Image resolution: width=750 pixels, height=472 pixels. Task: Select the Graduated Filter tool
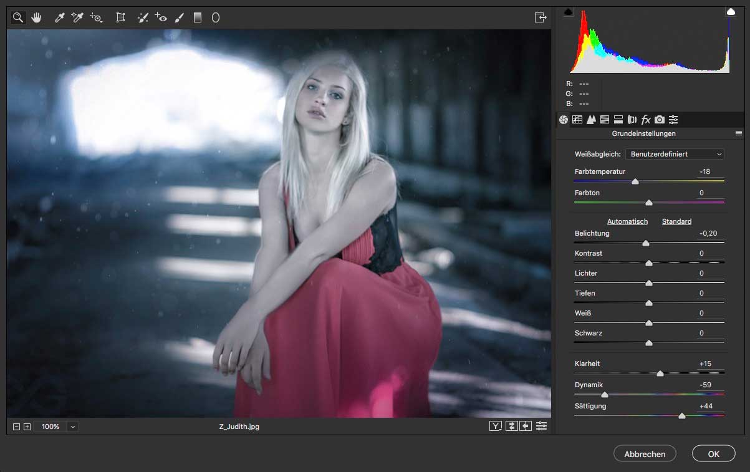click(x=198, y=17)
